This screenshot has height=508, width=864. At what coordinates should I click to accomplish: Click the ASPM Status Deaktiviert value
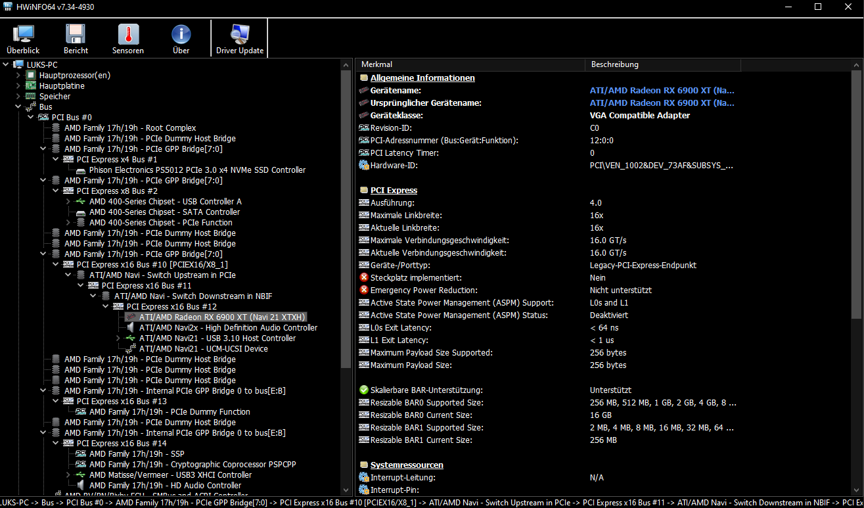(609, 315)
